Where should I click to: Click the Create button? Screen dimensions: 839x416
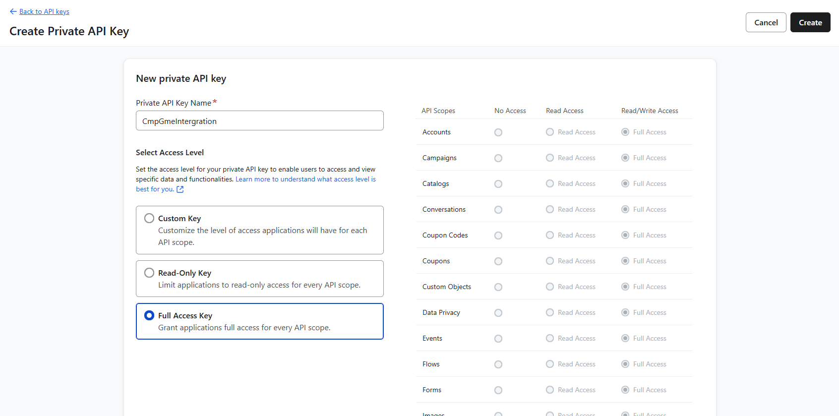(x=810, y=22)
